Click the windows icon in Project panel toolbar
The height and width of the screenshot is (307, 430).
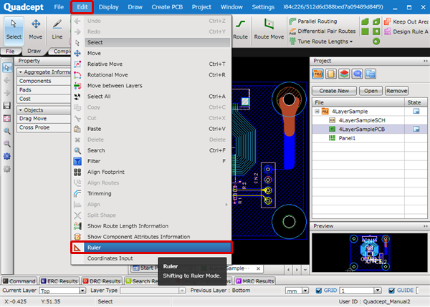click(371, 74)
